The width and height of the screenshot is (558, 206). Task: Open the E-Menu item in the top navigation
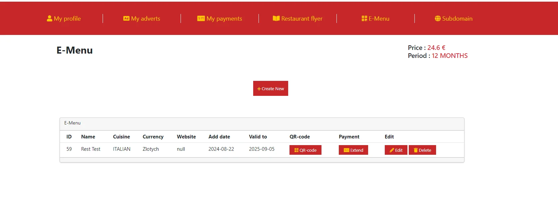pyautogui.click(x=375, y=19)
